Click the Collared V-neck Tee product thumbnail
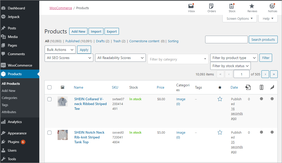 pyautogui.click(x=63, y=101)
